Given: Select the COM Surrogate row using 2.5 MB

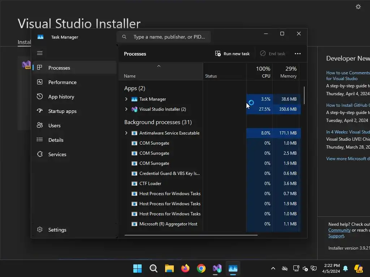Looking at the screenshot, I should [x=210, y=153].
